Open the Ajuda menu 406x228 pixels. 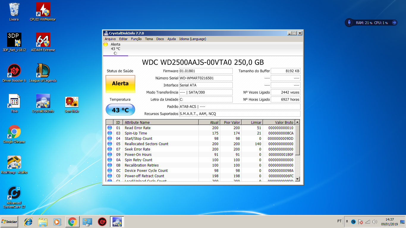[x=171, y=39]
